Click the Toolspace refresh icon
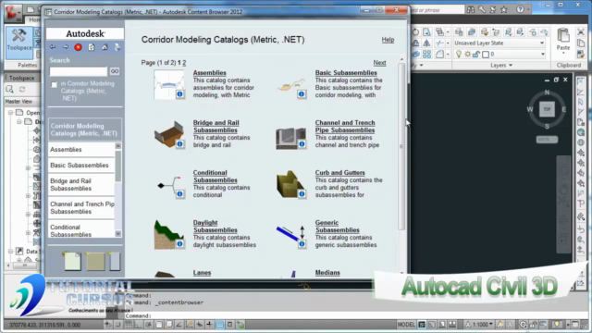This screenshot has height=333, width=592. pos(22,90)
